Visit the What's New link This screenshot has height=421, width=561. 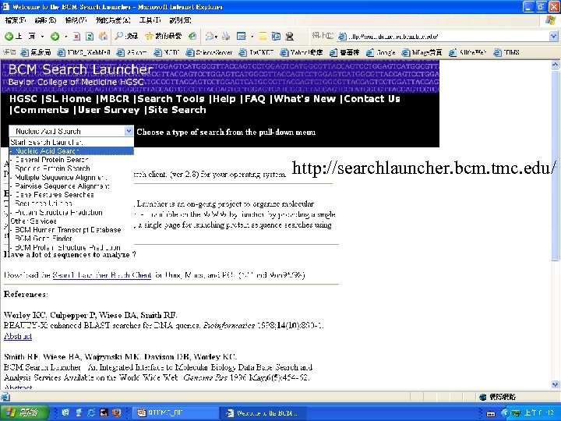click(x=305, y=99)
